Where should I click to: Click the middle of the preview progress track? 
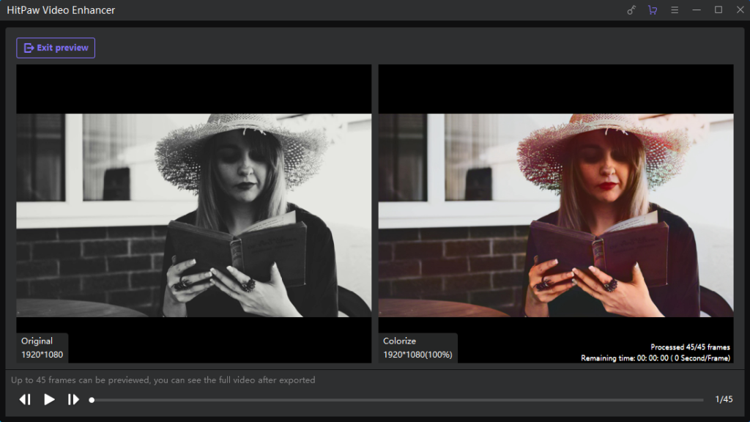(x=397, y=400)
